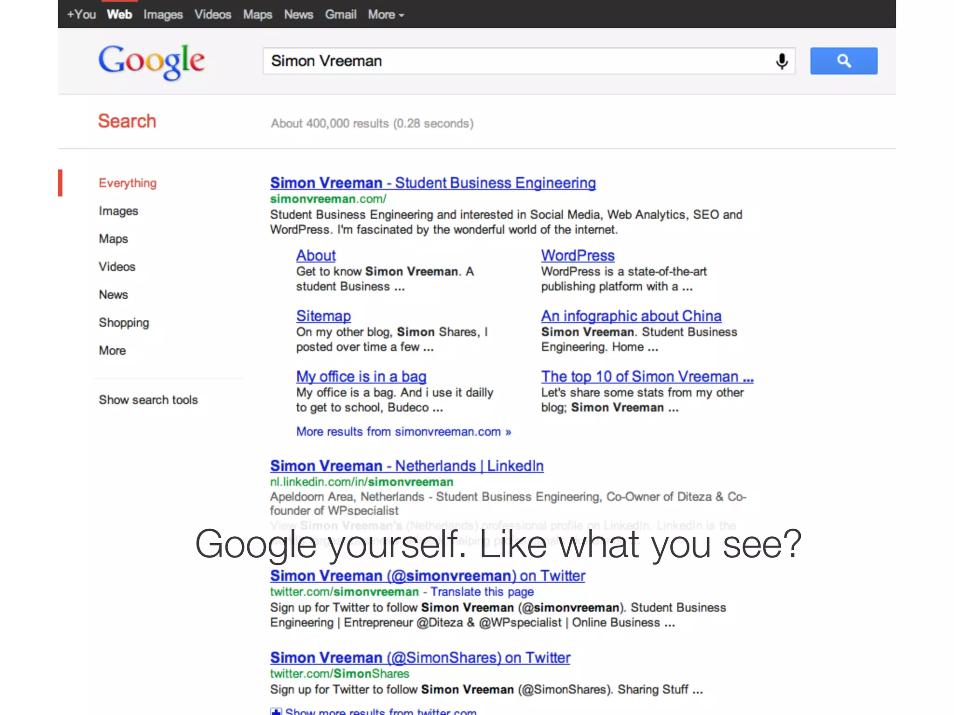
Task: Select Shopping filter in left sidebar
Action: (x=124, y=323)
